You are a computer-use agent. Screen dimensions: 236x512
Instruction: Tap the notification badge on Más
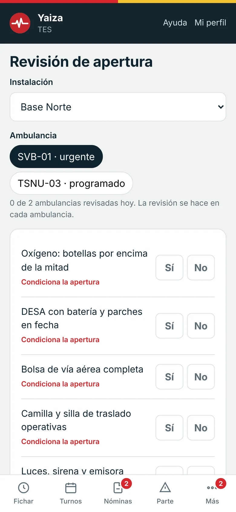221,483
